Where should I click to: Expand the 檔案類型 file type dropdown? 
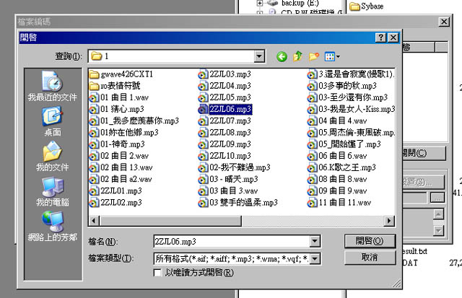pos(315,259)
